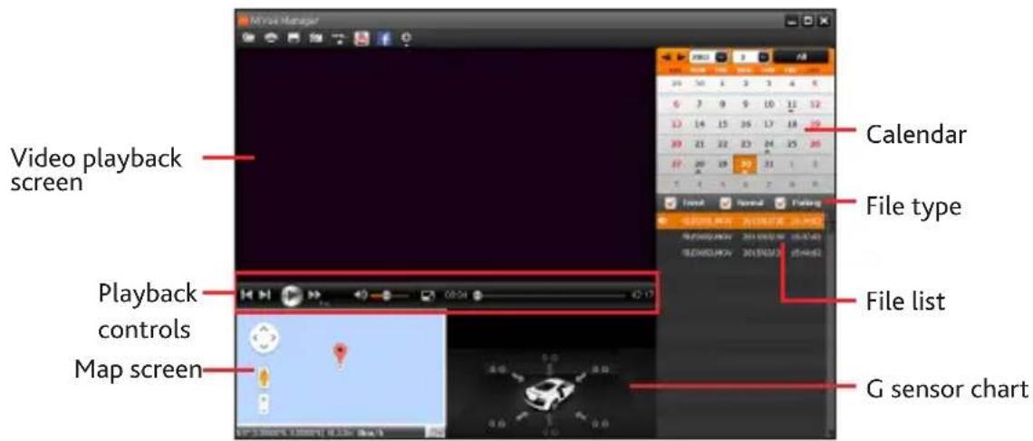Adjust the volume slider knob

(x=387, y=295)
